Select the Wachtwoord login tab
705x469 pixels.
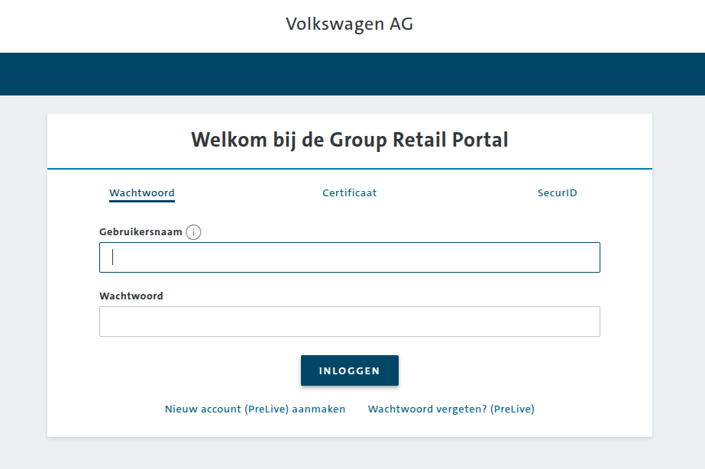point(142,193)
